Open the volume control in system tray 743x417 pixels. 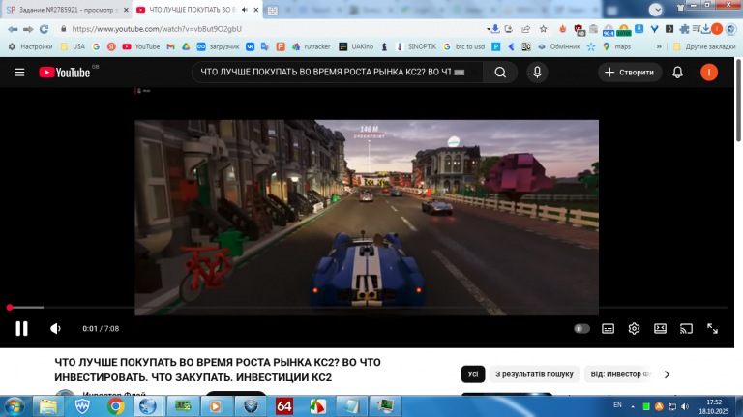tap(685, 406)
